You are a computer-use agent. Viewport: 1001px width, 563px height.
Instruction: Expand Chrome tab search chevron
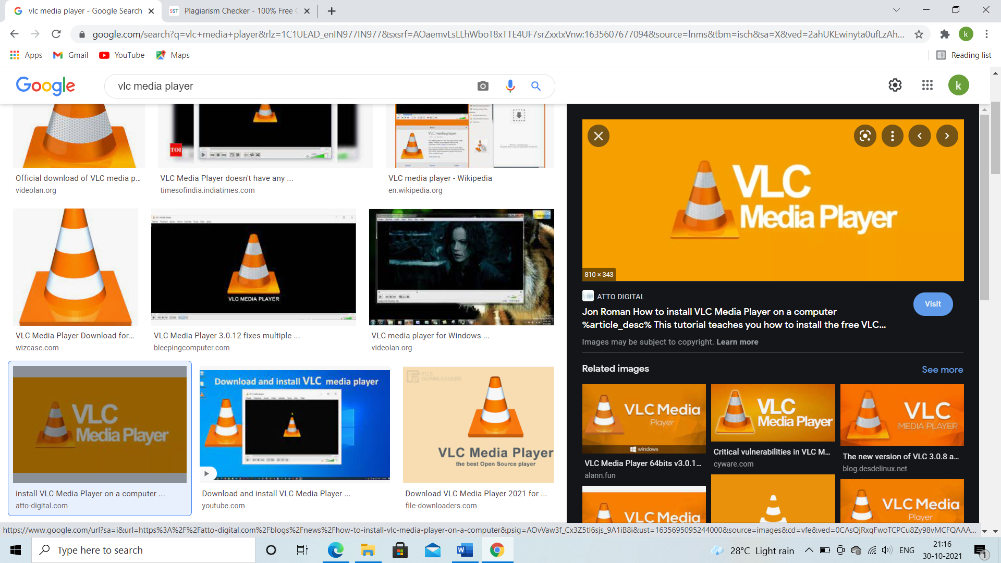(896, 10)
